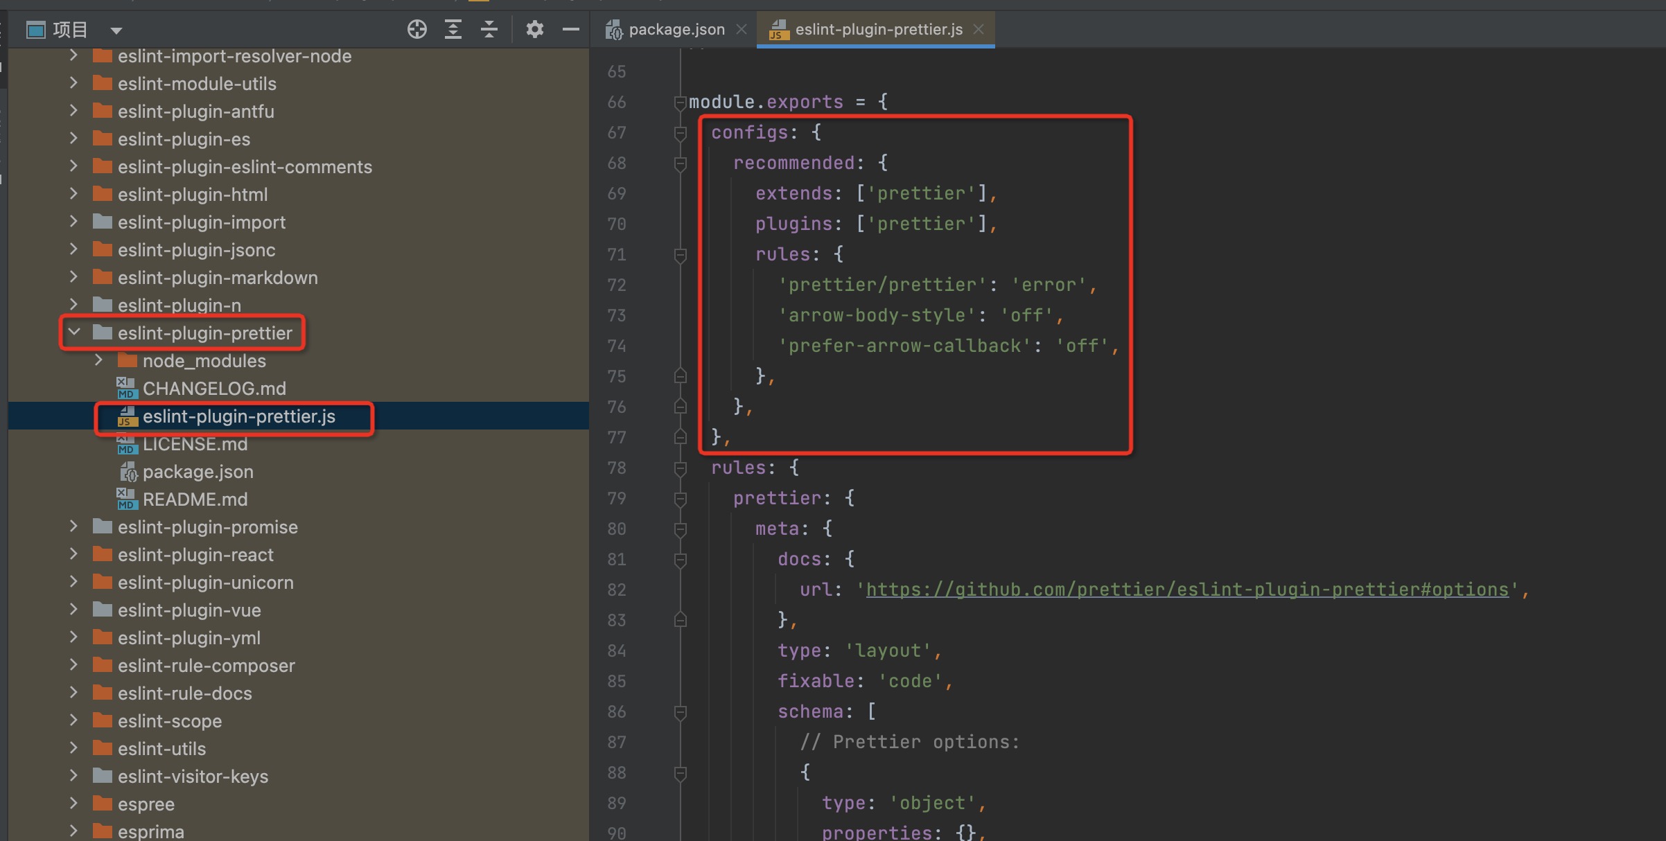Screen dimensions: 1666x841
Task: Expand the espree folder
Action: pos(73,804)
